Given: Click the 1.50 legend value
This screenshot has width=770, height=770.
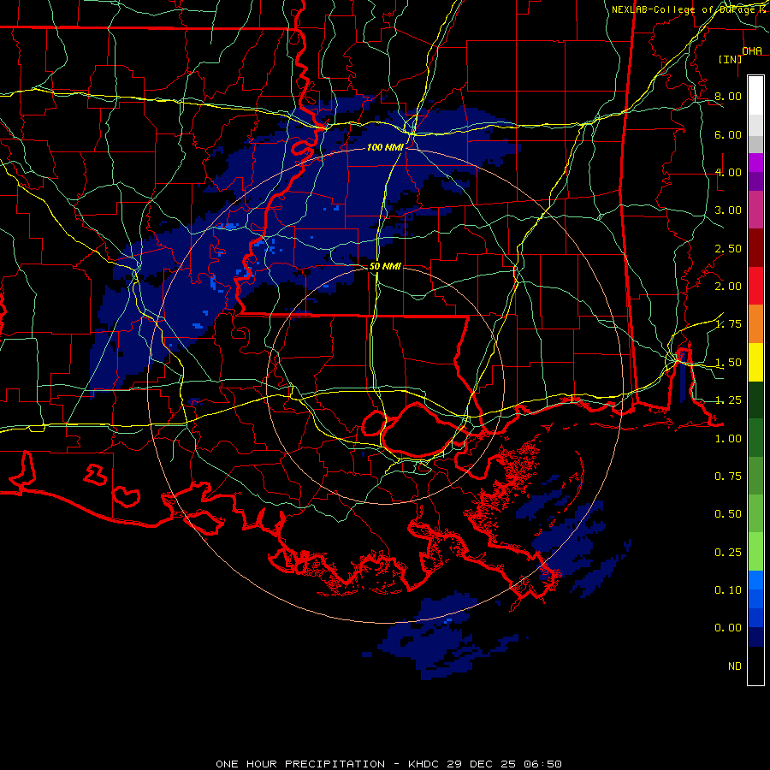Looking at the screenshot, I should 728,363.
